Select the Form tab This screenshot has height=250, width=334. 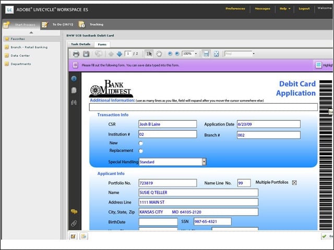(102, 44)
